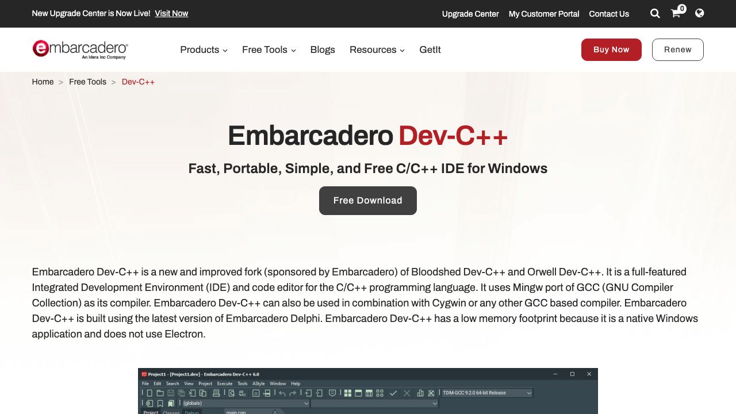Click the Renew button
The height and width of the screenshot is (414, 736).
tap(678, 49)
